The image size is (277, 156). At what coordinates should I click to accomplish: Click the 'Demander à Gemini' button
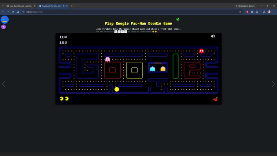[245, 6]
